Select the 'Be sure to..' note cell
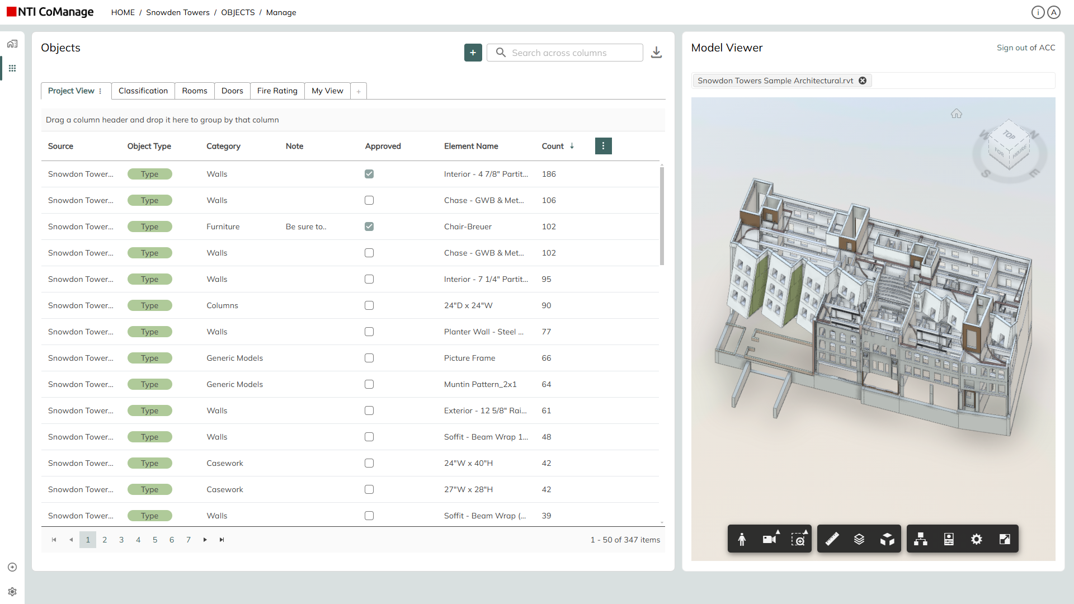This screenshot has width=1074, height=604. click(306, 226)
